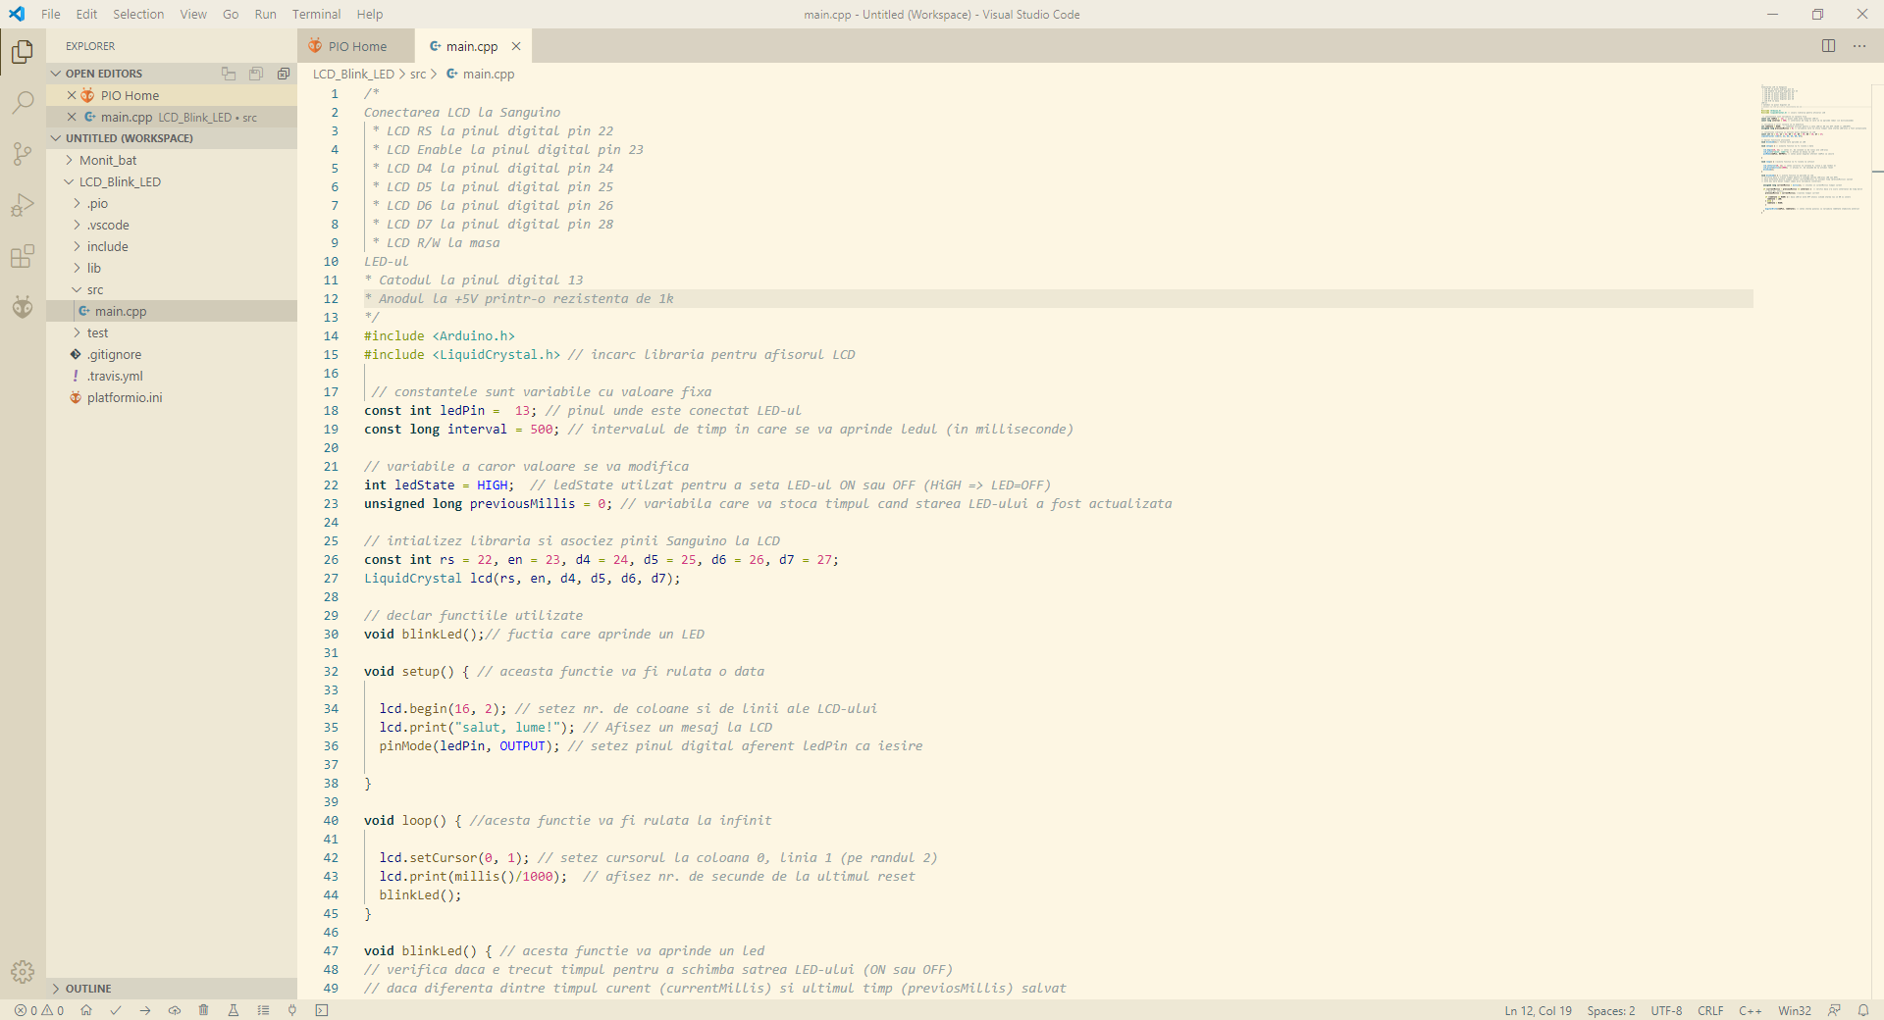Click the PlatformIO Upload arrow icon
This screenshot has height=1020, width=1884.
pos(145,1010)
